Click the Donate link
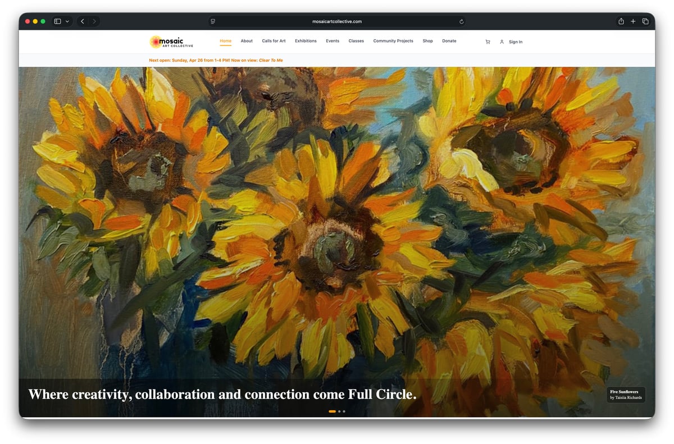The width and height of the screenshot is (674, 444). [x=449, y=40]
